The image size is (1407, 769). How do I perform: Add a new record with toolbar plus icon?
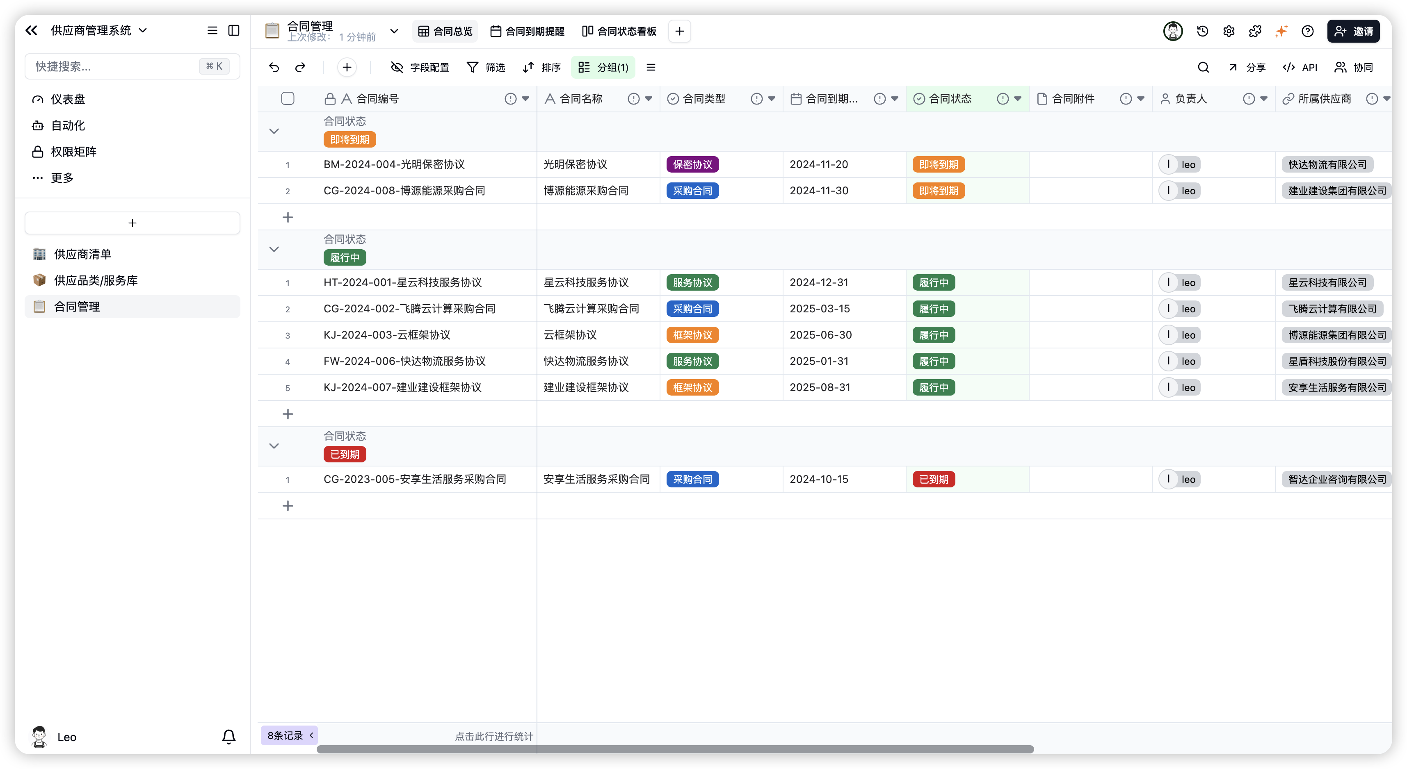pos(347,67)
